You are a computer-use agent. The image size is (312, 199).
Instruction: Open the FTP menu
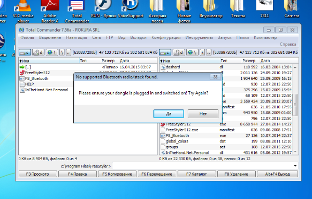tap(109, 37)
